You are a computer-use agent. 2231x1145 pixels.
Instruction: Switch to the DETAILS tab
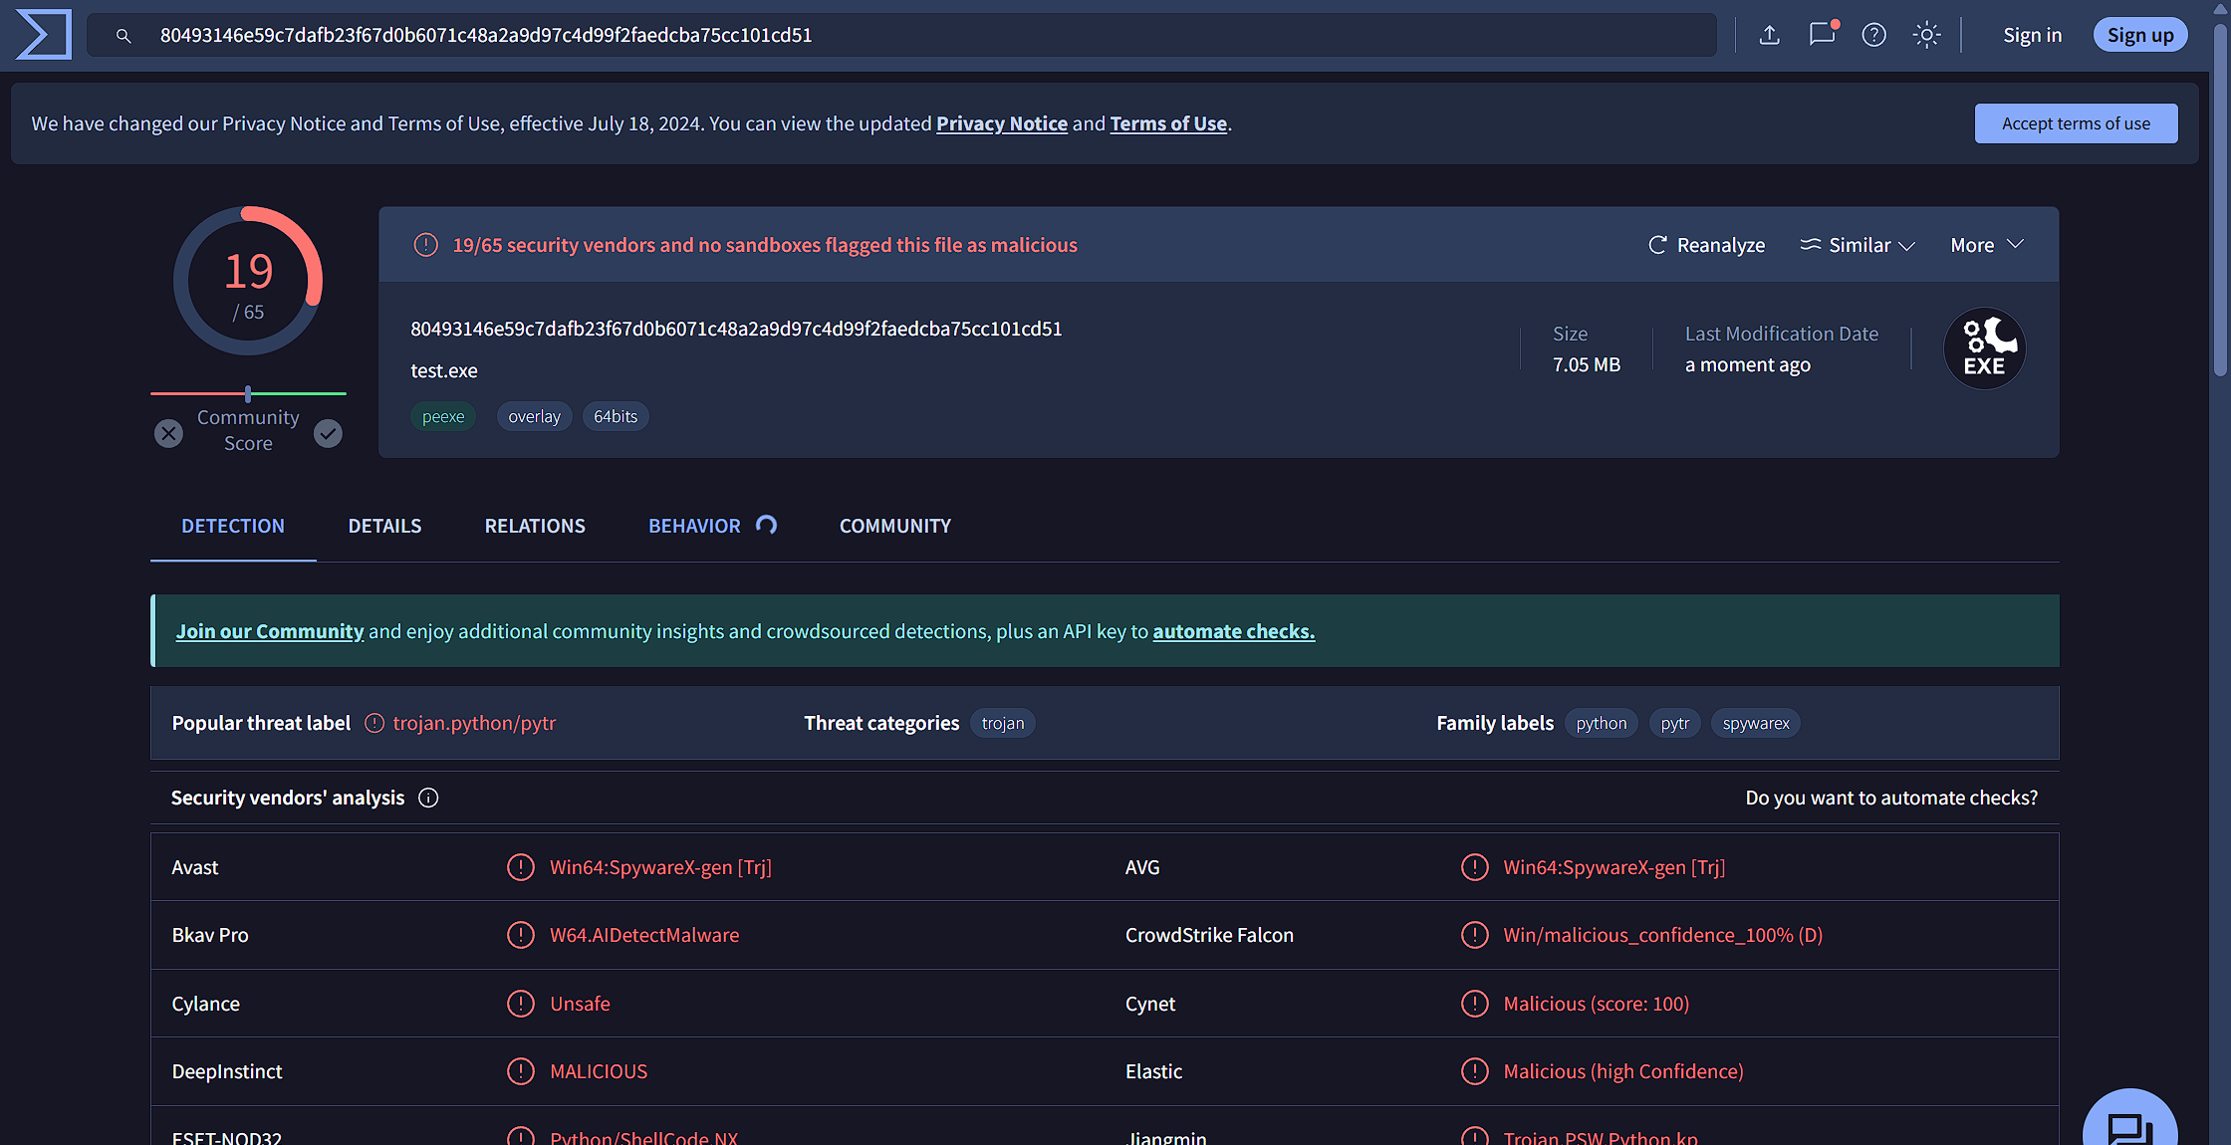click(384, 526)
